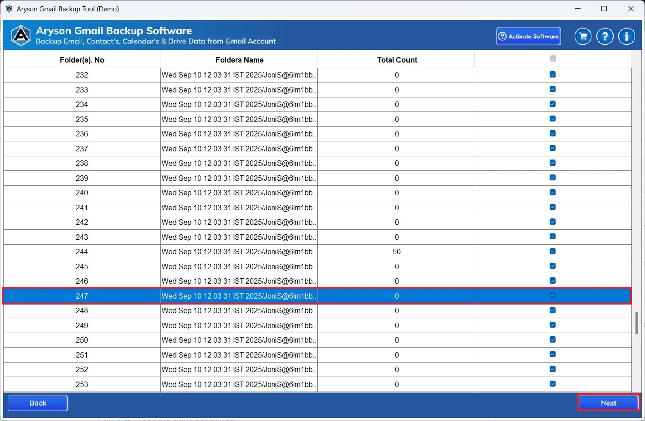Click the app icon in title bar
The height and width of the screenshot is (421, 645).
pyautogui.click(x=9, y=9)
